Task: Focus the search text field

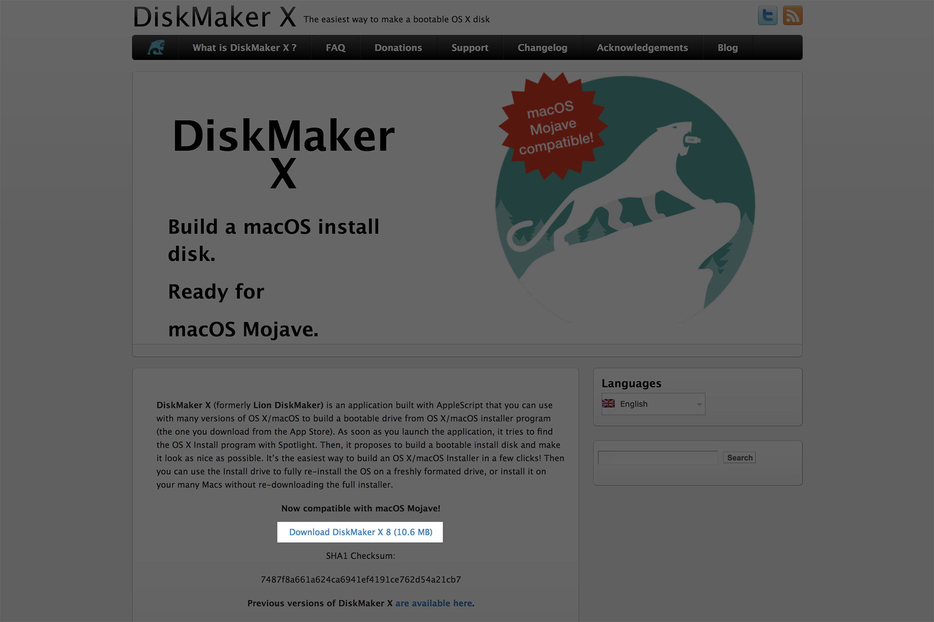Action: coord(658,457)
